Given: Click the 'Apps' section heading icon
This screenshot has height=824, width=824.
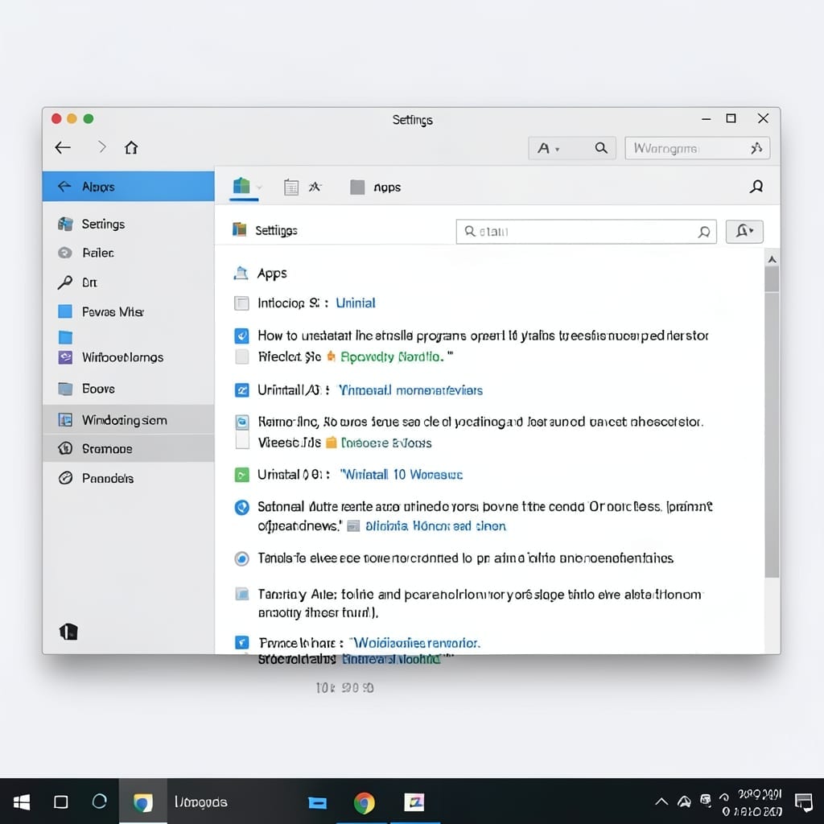Looking at the screenshot, I should (x=241, y=274).
